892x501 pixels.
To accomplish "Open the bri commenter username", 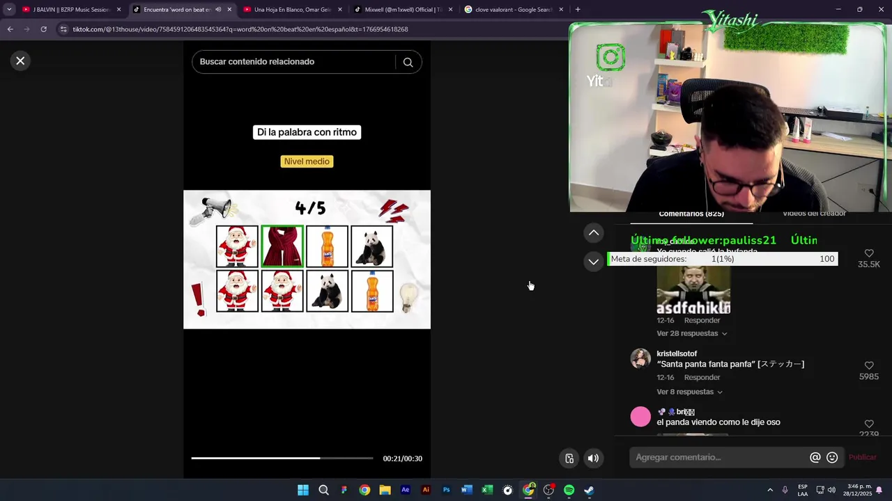I will (x=685, y=412).
